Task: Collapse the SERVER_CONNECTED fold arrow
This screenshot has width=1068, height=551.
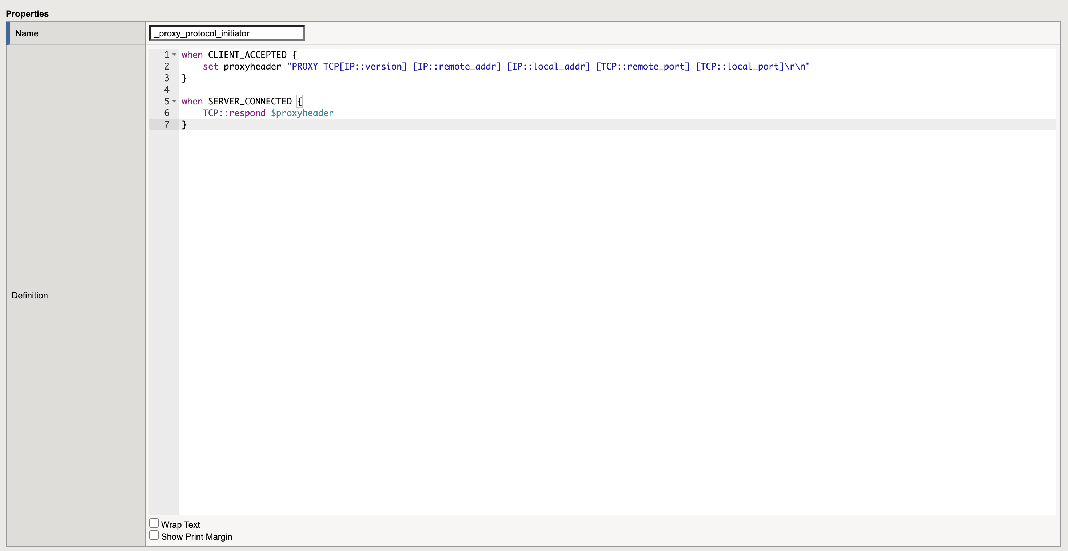Action: pyautogui.click(x=174, y=101)
